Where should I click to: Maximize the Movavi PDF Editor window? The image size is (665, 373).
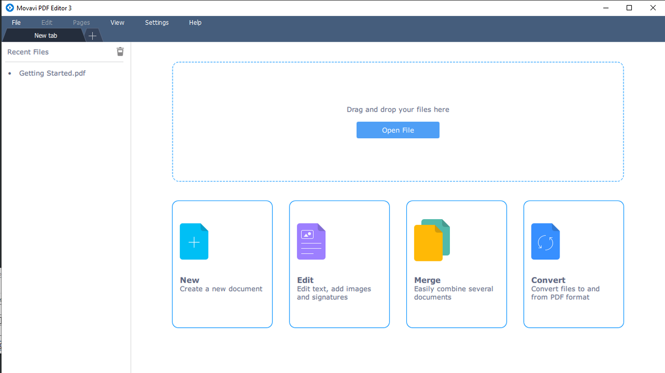click(629, 8)
